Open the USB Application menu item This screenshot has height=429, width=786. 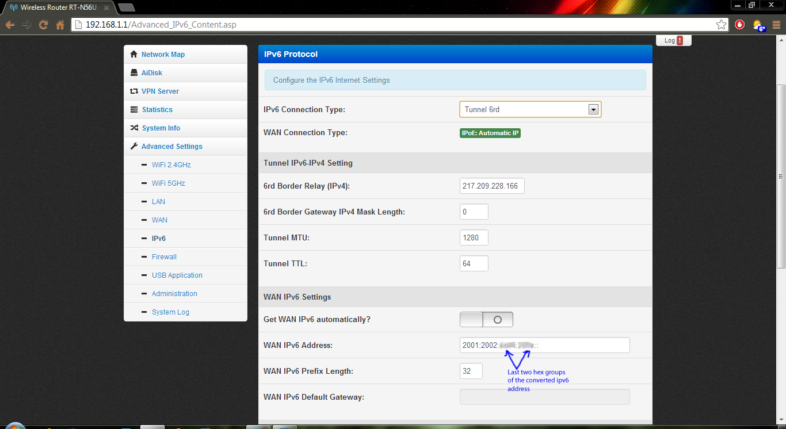pyautogui.click(x=177, y=275)
